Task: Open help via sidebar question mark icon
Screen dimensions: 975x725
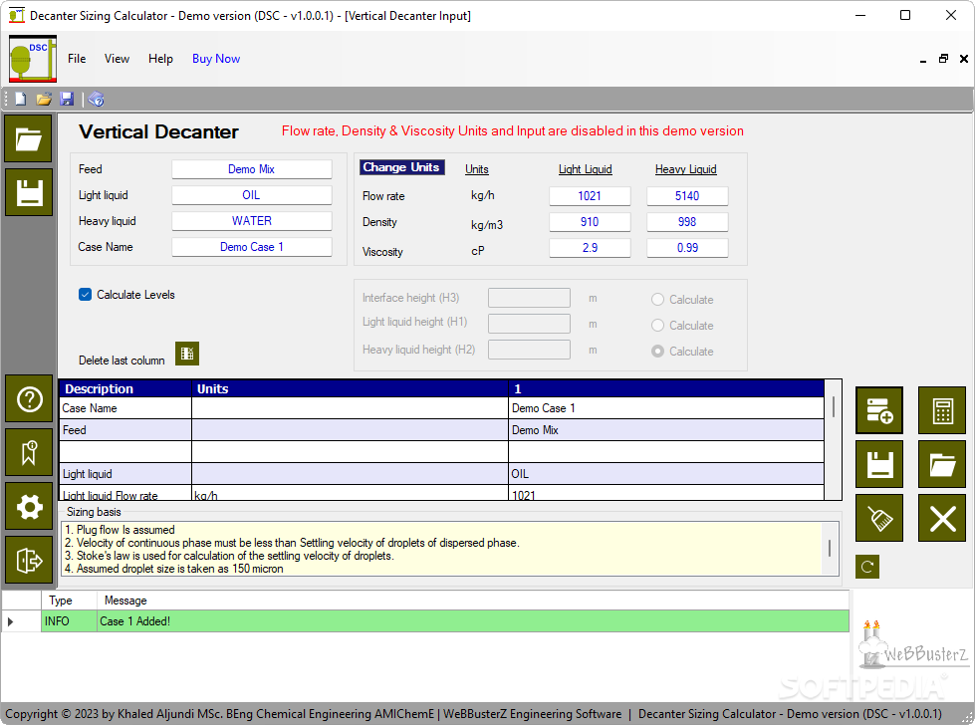Action: [x=29, y=399]
